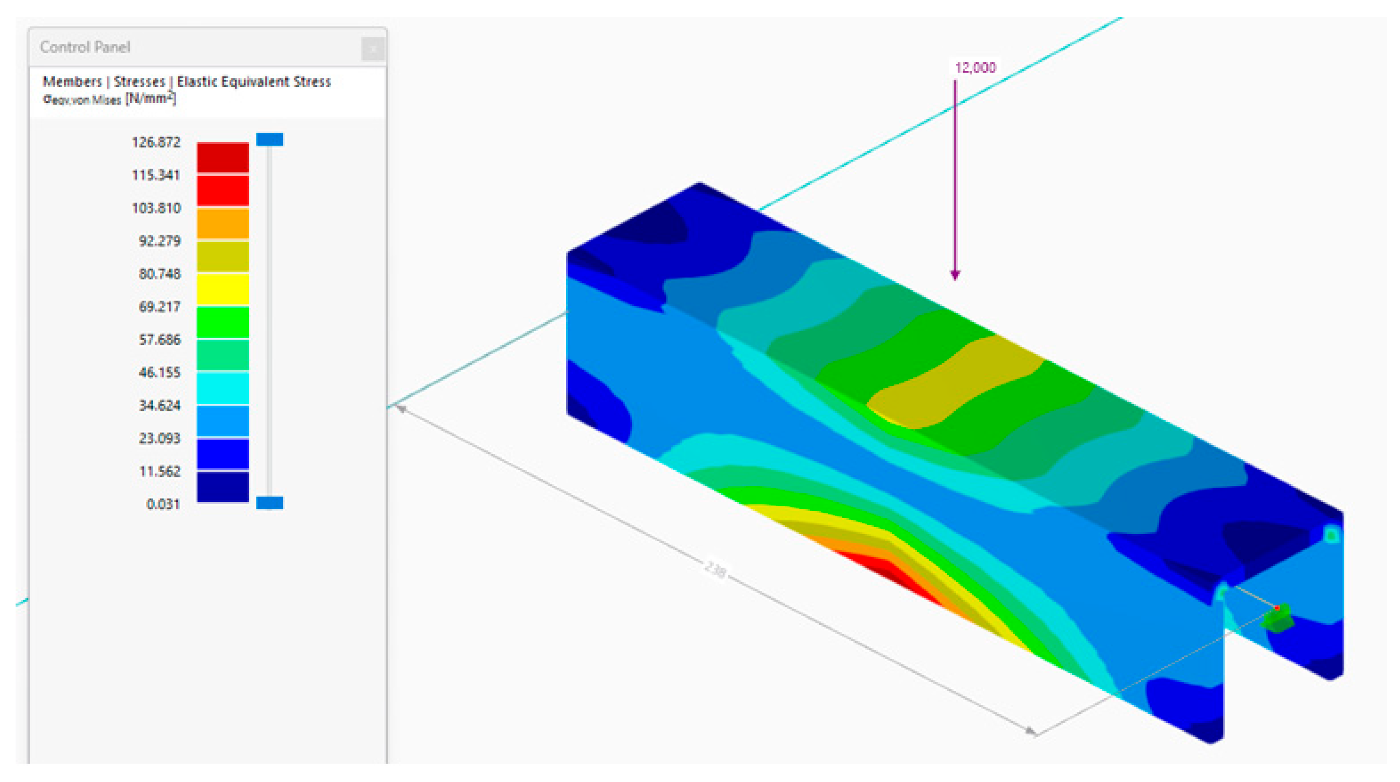This screenshot has height=782, width=1400.
Task: Click the 12,000 load value label
Action: [975, 68]
